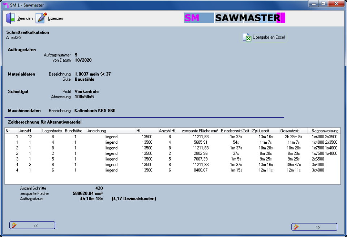
Task: Click the Einzelschnitt-Zeit cell 54s
Action: (236, 142)
